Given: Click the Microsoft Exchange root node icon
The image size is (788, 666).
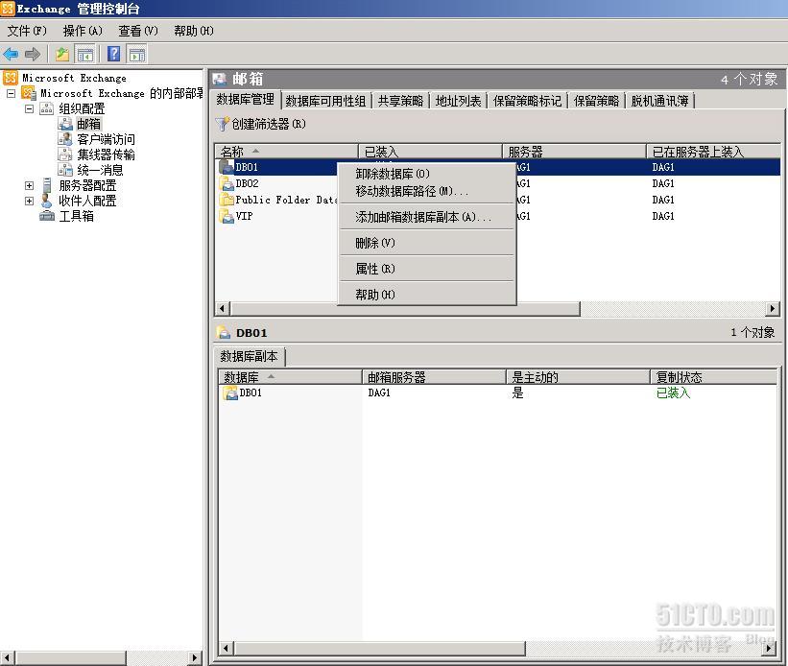Looking at the screenshot, I should point(10,78).
